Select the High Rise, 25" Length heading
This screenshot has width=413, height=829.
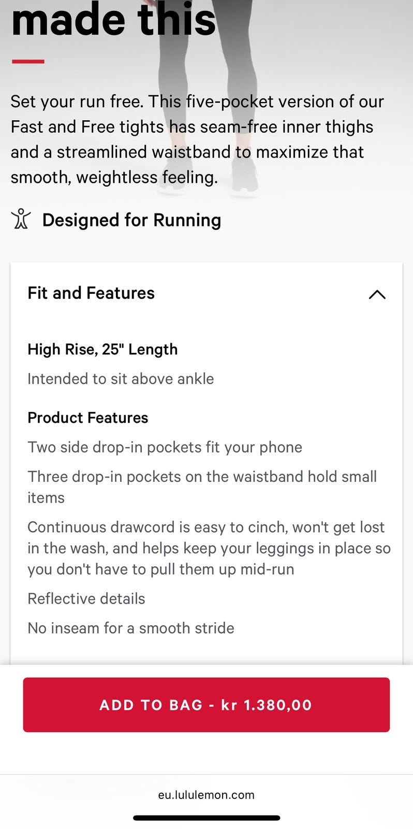(102, 349)
